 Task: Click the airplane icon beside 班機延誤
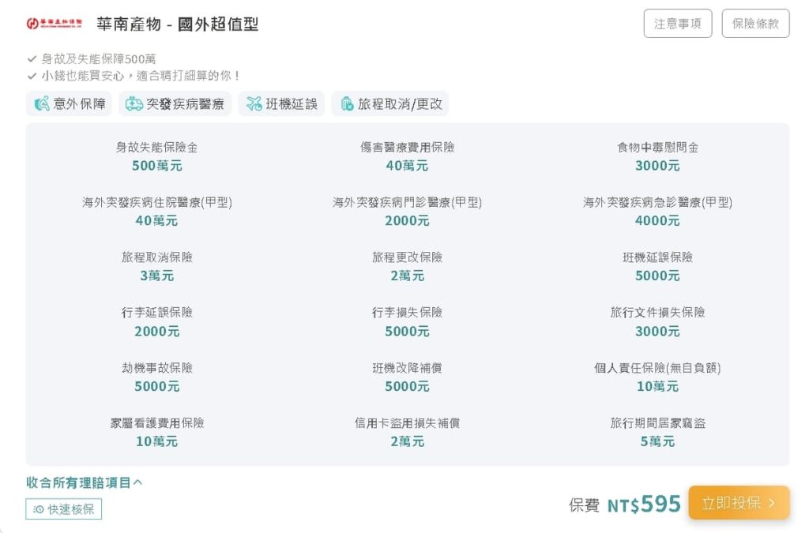(x=254, y=103)
